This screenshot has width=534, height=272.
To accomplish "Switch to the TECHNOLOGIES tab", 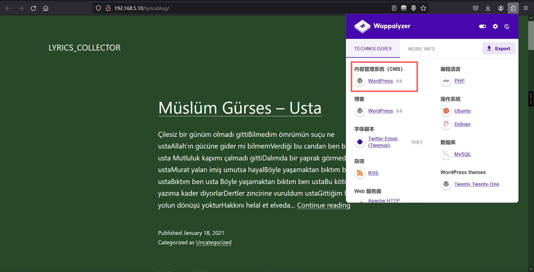I will coord(373,49).
